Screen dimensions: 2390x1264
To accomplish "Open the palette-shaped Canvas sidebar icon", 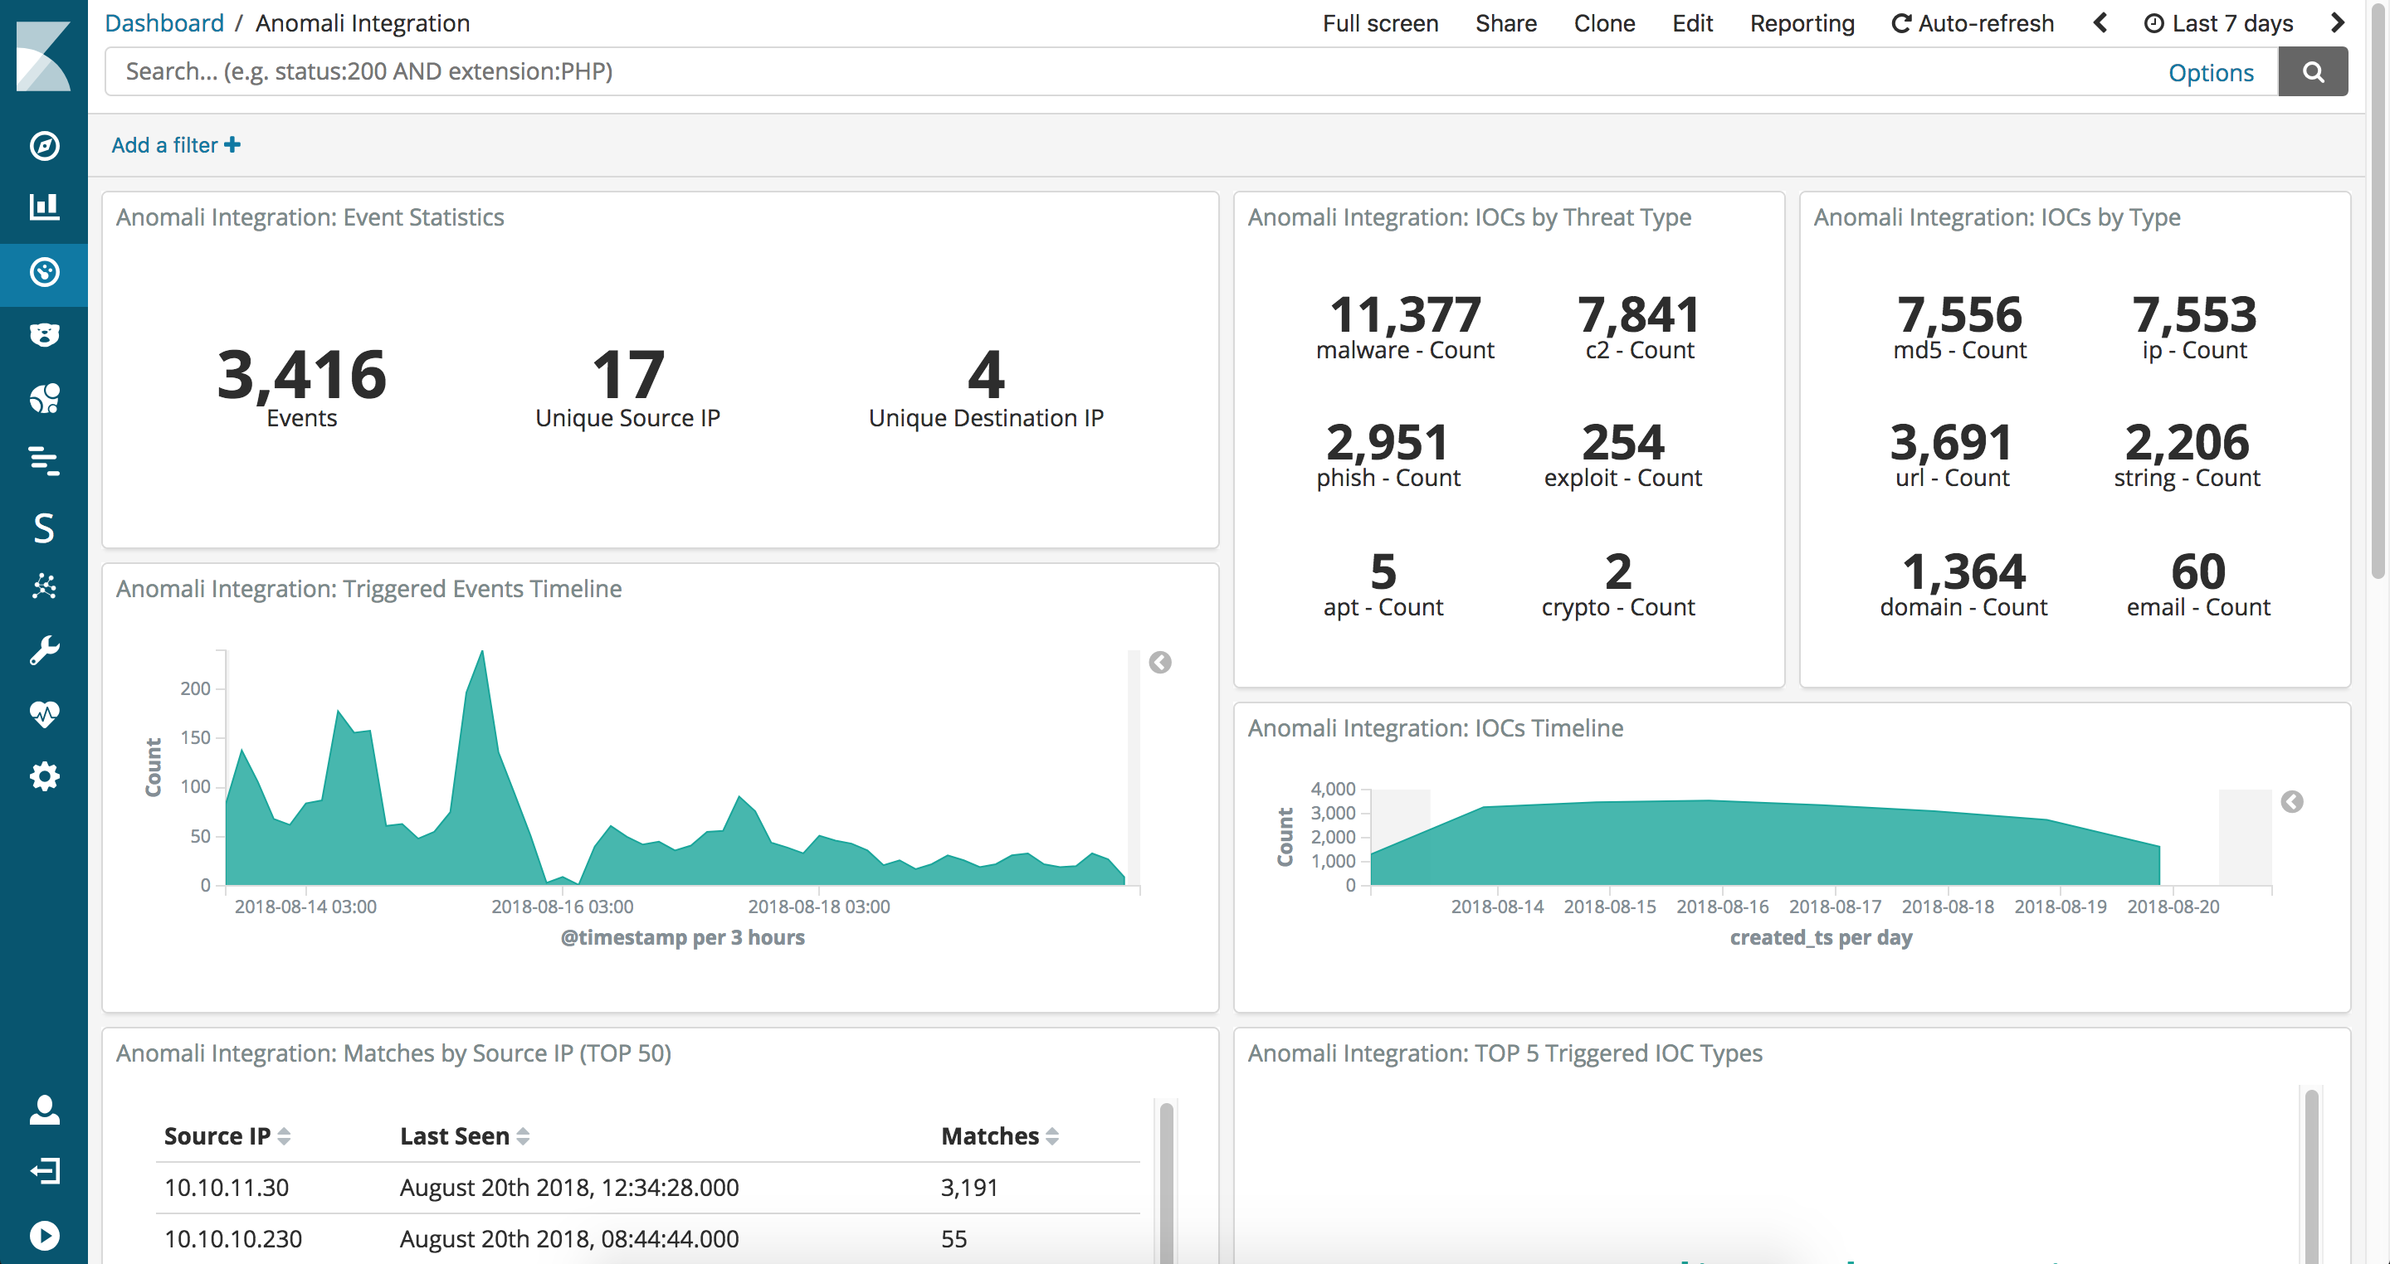I will [x=44, y=398].
